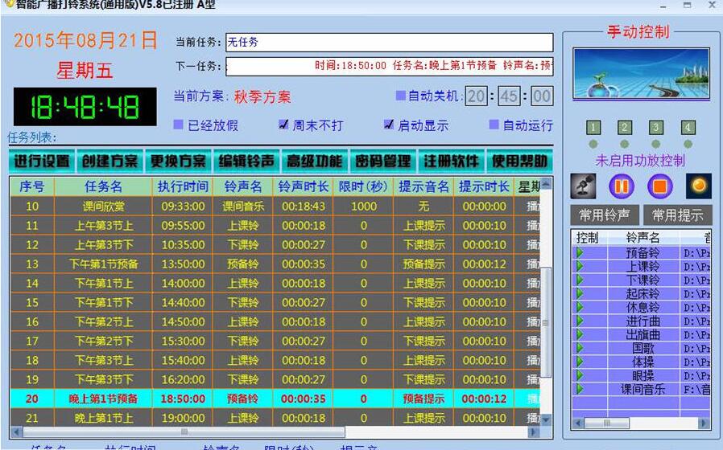
Task: Enable the 自动运行 checkbox
Action: 494,125
